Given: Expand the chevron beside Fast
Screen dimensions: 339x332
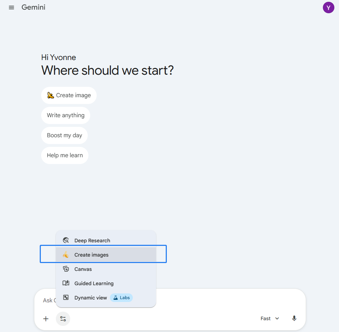Looking at the screenshot, I should [277, 318].
